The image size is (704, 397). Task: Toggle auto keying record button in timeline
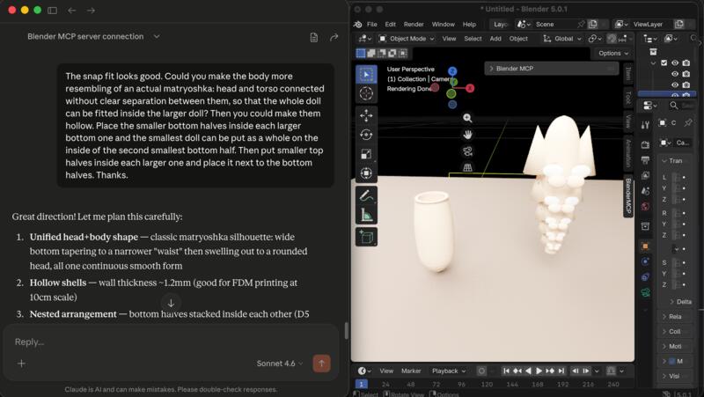(481, 371)
